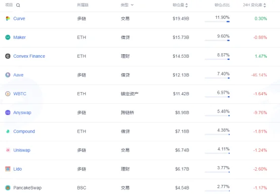Open the Convex Finance project link
This screenshot has height=194, width=280.
(29, 56)
